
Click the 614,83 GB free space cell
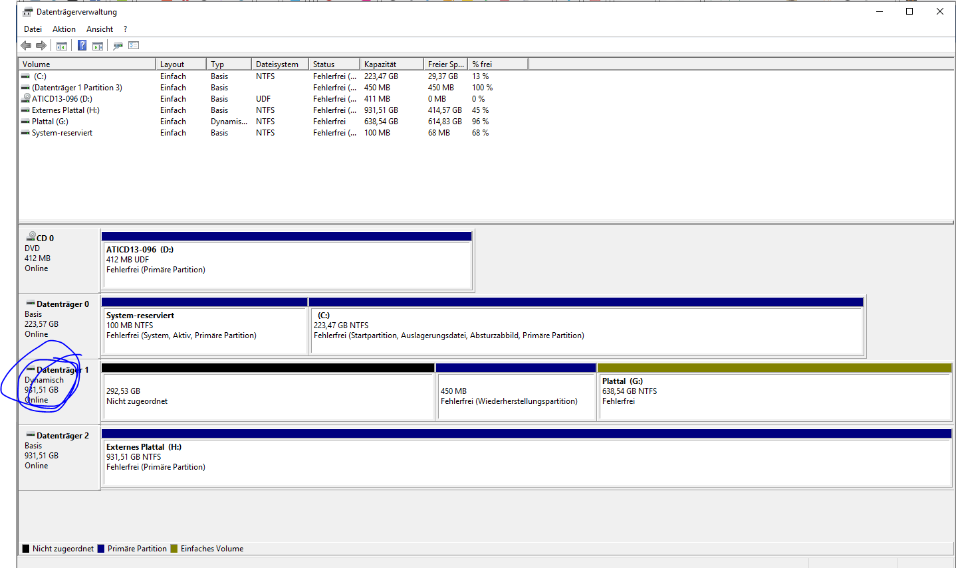click(445, 122)
